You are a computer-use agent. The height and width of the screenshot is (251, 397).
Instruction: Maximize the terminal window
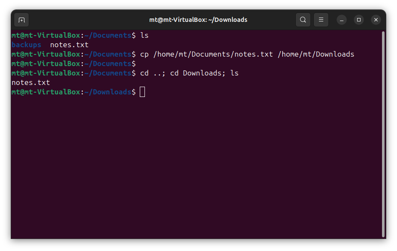pos(359,20)
